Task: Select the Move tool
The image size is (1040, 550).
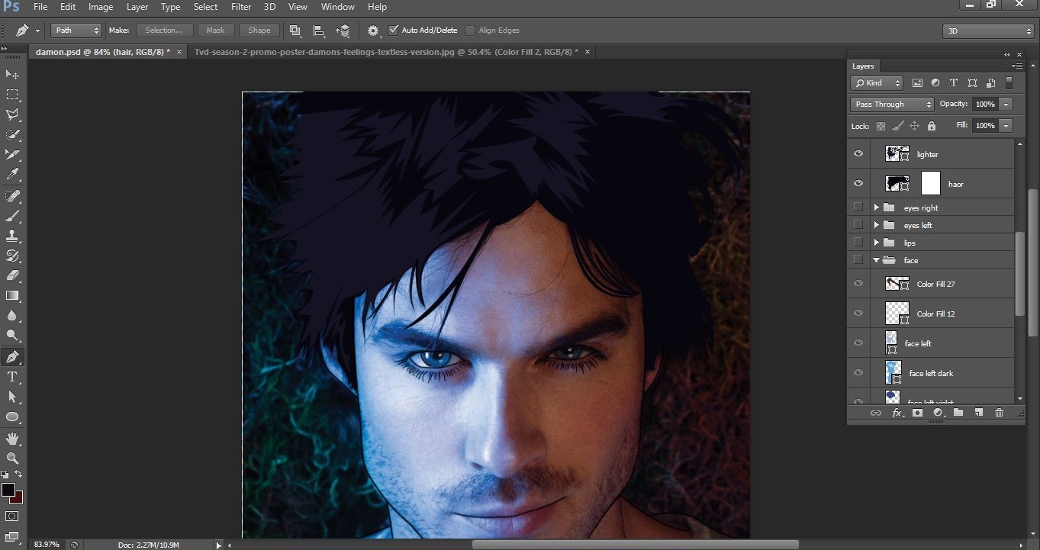Action: (12, 74)
